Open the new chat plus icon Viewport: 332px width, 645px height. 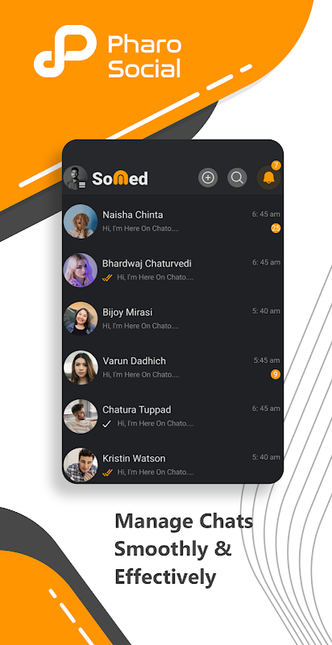(208, 177)
